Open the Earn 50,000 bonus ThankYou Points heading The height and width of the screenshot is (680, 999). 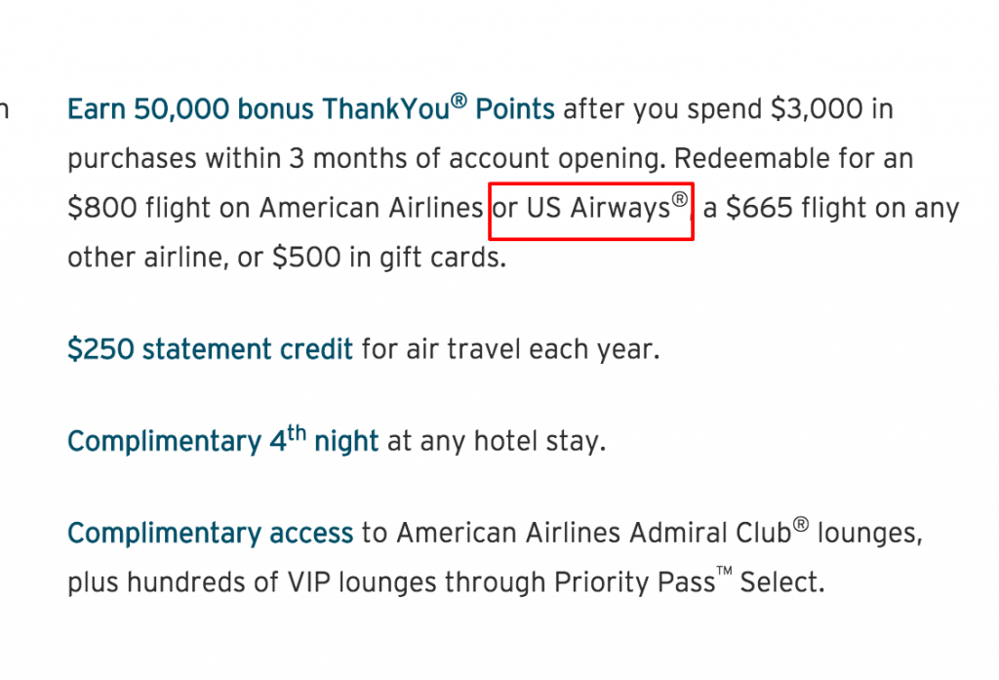311,108
